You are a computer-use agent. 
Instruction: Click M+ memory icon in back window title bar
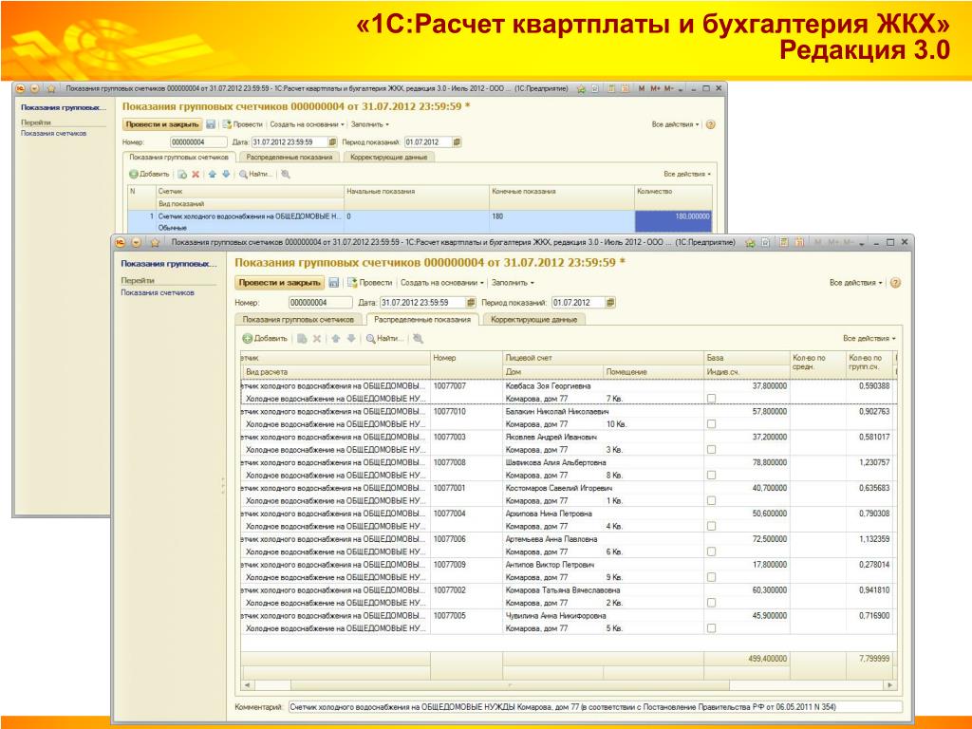pyautogui.click(x=655, y=88)
